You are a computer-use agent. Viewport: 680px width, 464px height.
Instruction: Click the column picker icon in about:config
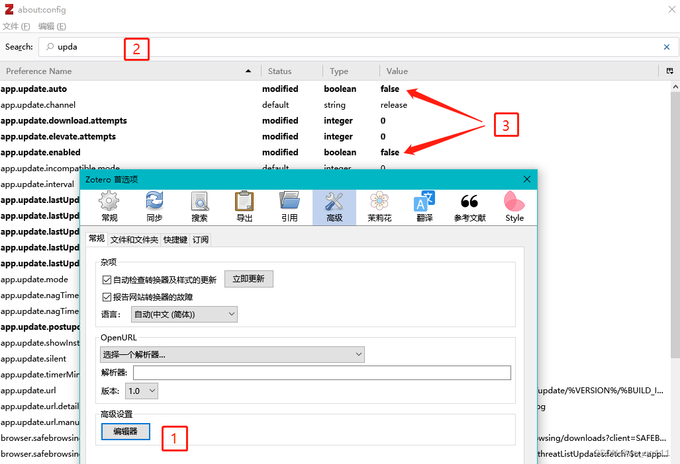coord(670,71)
